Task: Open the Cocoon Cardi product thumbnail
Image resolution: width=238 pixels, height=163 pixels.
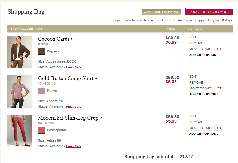Action: coord(20,52)
